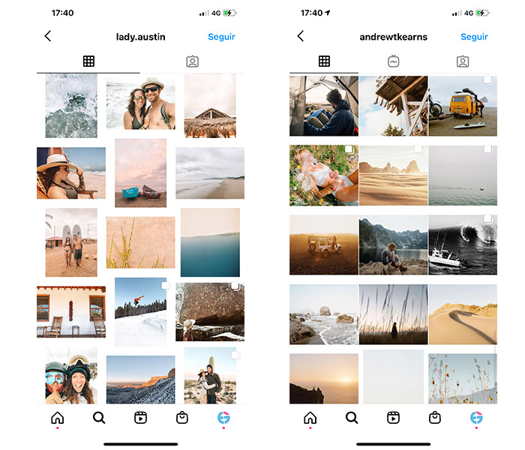Tap profile avatar icon in left phone
Viewport: 525px width, 450px height.
(x=223, y=418)
